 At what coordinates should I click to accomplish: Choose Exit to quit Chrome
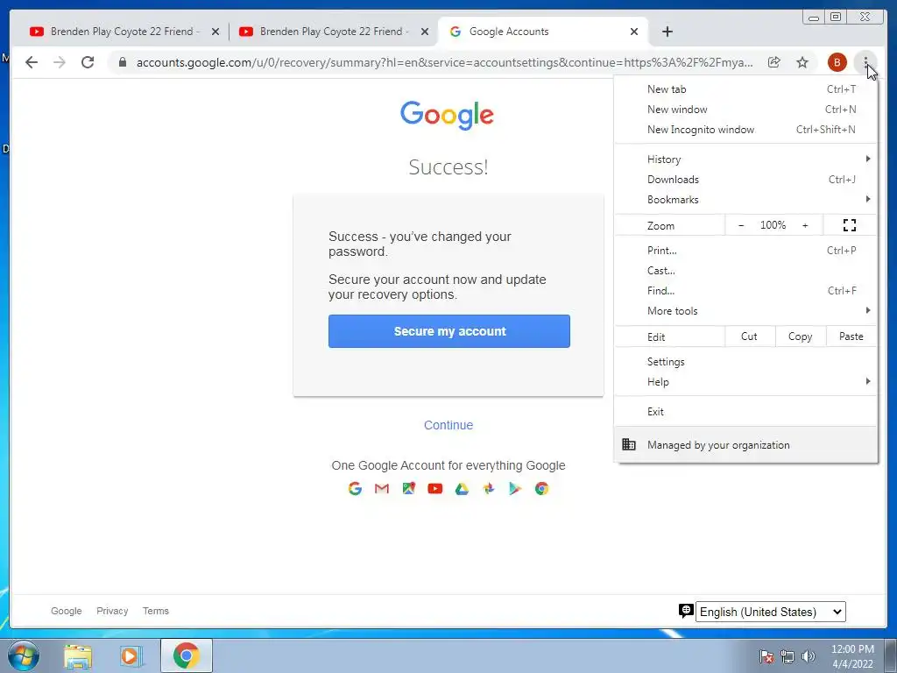point(745,412)
